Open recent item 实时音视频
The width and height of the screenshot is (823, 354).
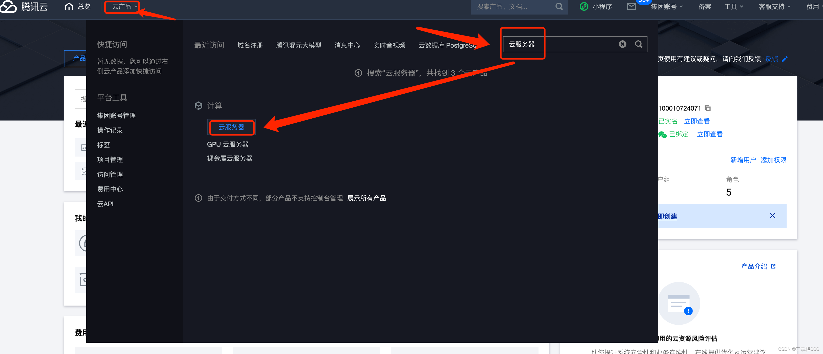[x=389, y=45]
